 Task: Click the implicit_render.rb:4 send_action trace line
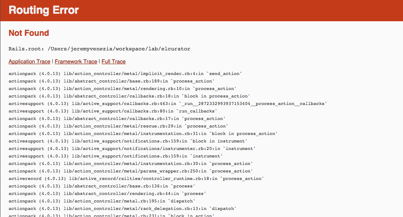[125, 74]
